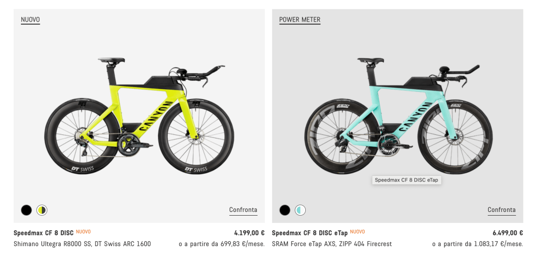Click the 1.083,17 €/mese financing text
This screenshot has width=536, height=255.
click(x=477, y=244)
